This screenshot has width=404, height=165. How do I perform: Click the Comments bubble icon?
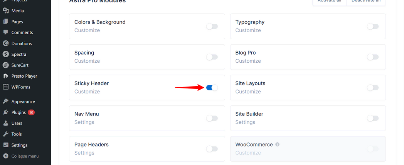pos(5,32)
